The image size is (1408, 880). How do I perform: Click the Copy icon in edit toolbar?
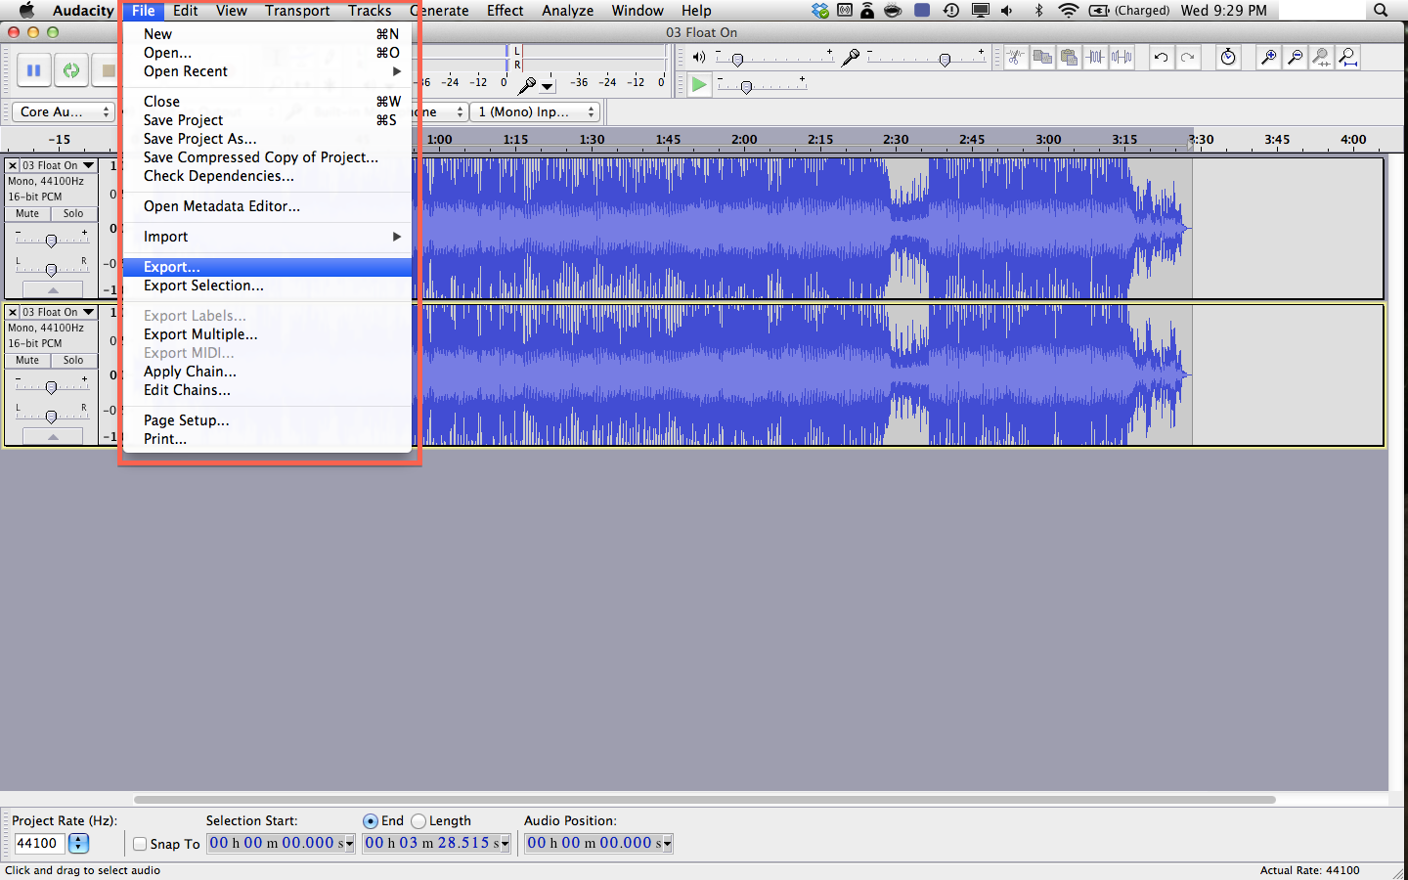tap(1042, 58)
